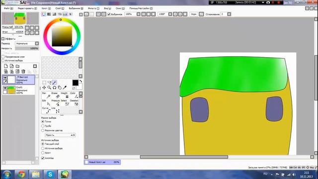Image resolution: width=318 pixels, height=179 pixels.
Task: Click the foreground black color swatch
Action: click(x=75, y=83)
